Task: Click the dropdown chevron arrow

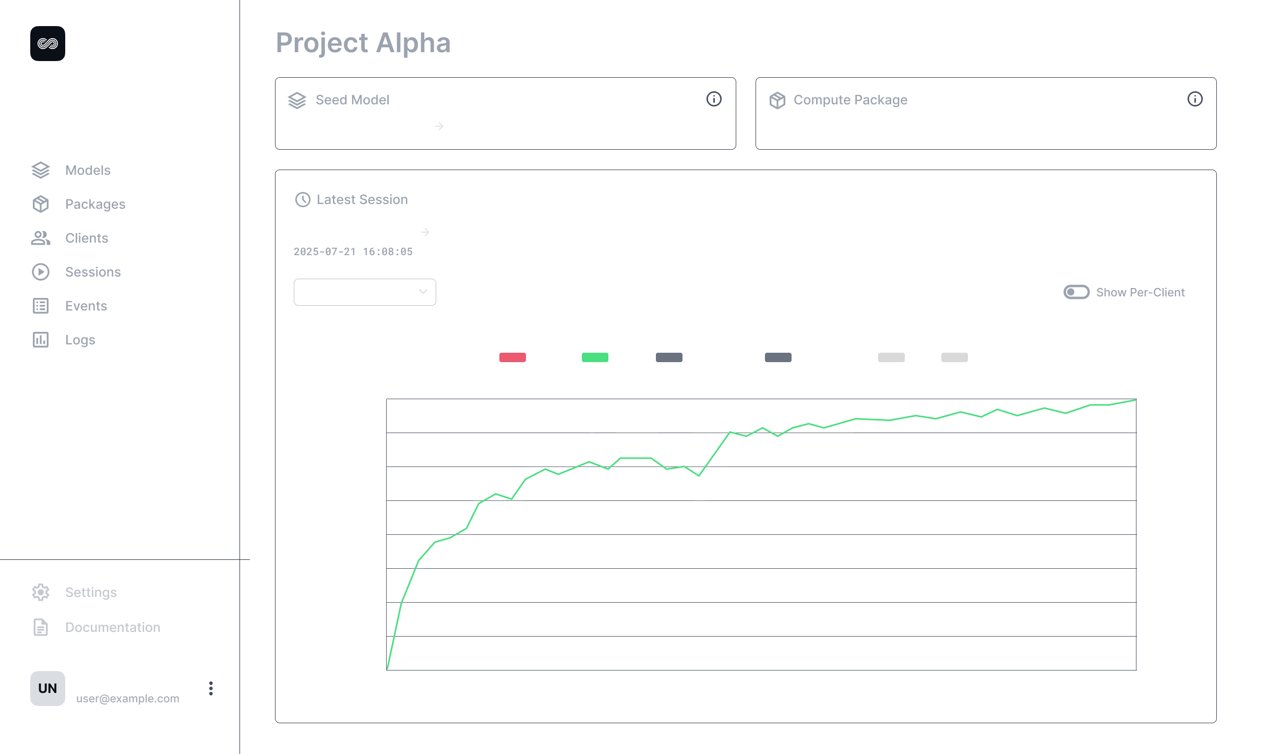Action: click(423, 292)
